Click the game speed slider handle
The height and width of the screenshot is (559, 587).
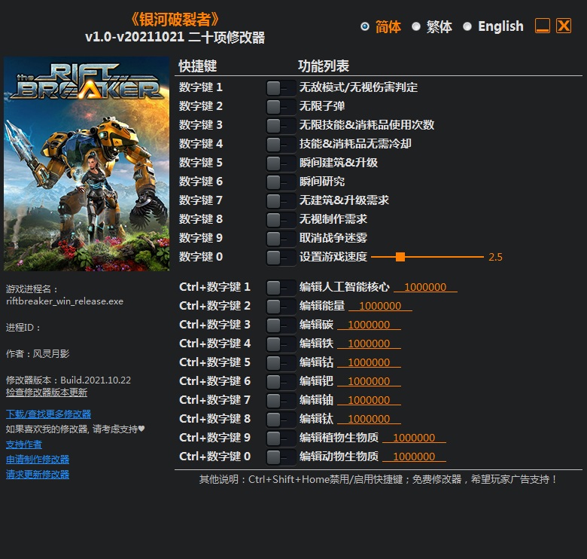pyautogui.click(x=400, y=257)
